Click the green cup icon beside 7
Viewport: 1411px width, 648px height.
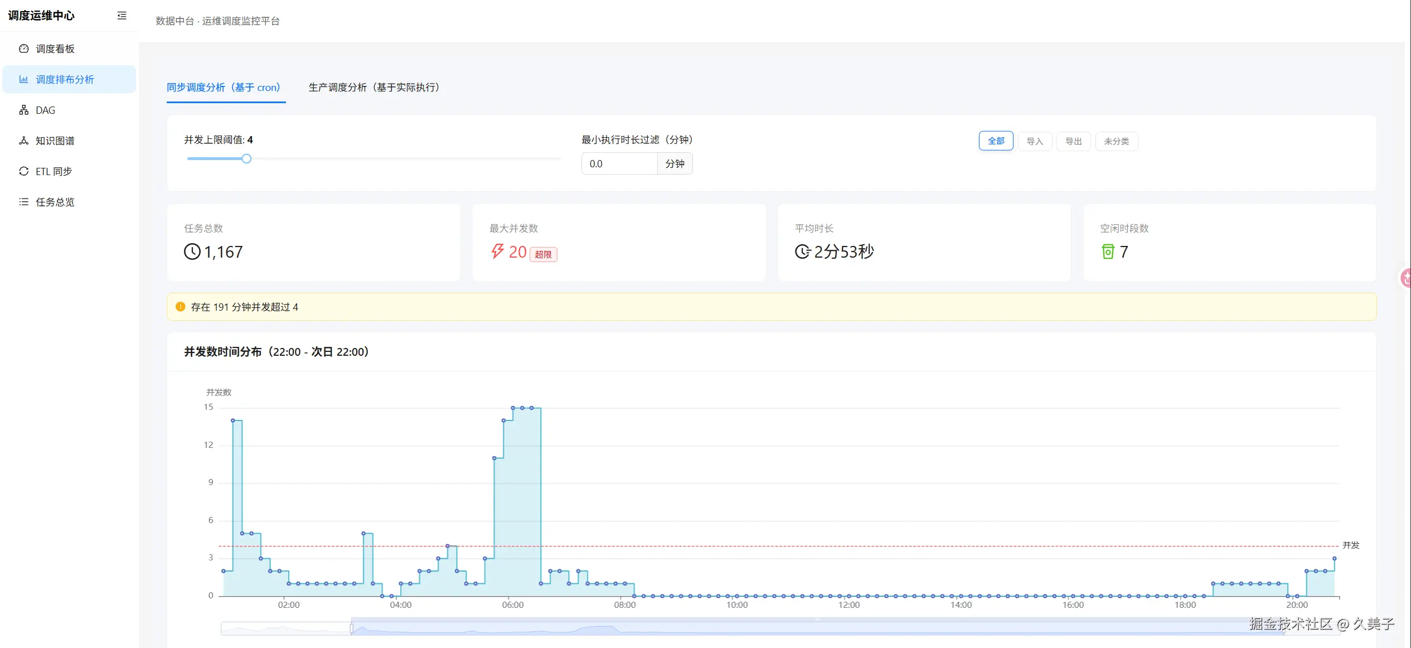(x=1108, y=252)
